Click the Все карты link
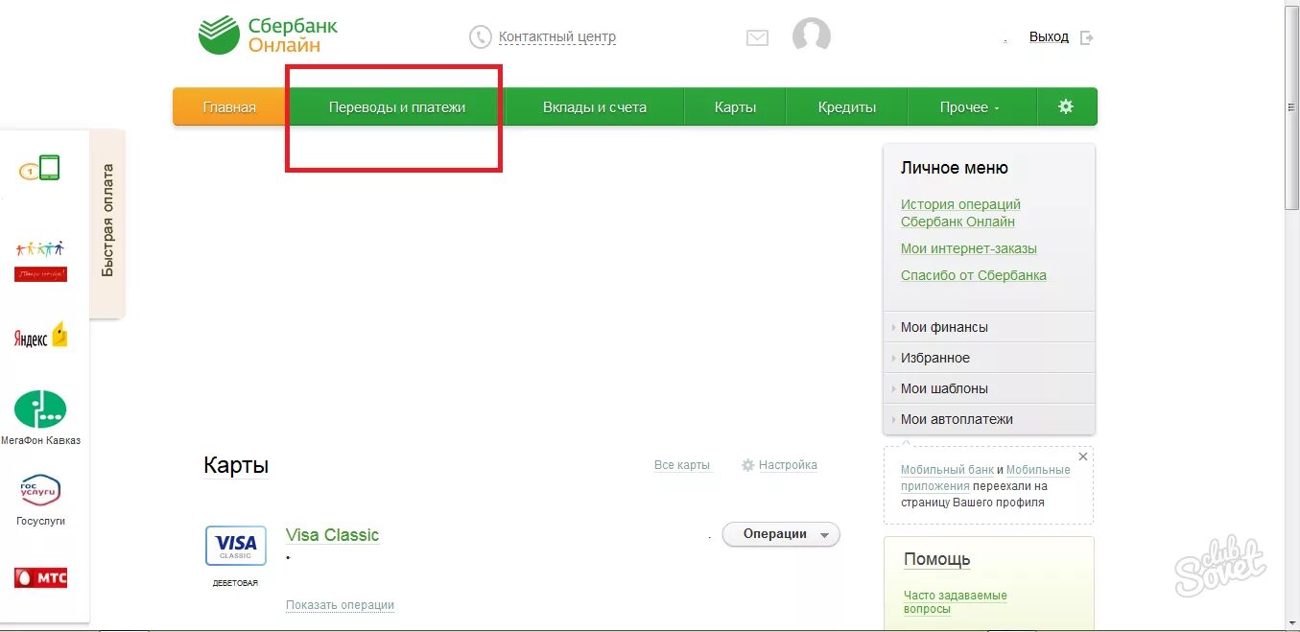The height and width of the screenshot is (632, 1300). click(x=682, y=465)
